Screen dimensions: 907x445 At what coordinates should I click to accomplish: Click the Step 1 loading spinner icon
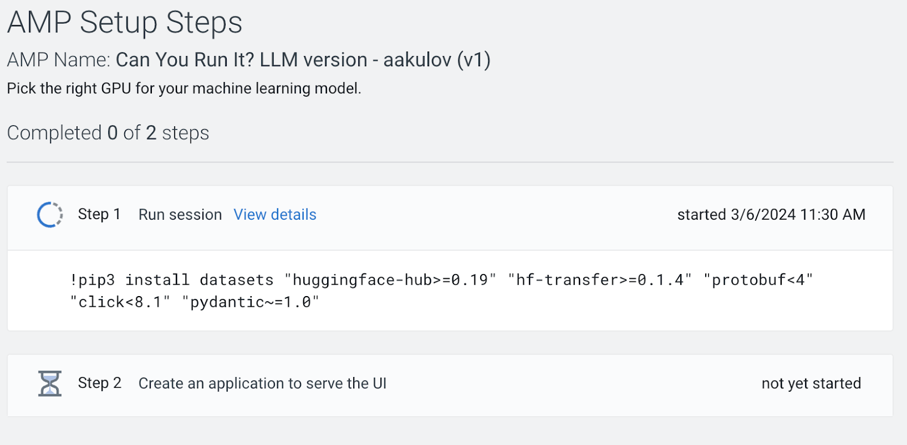[x=50, y=215]
